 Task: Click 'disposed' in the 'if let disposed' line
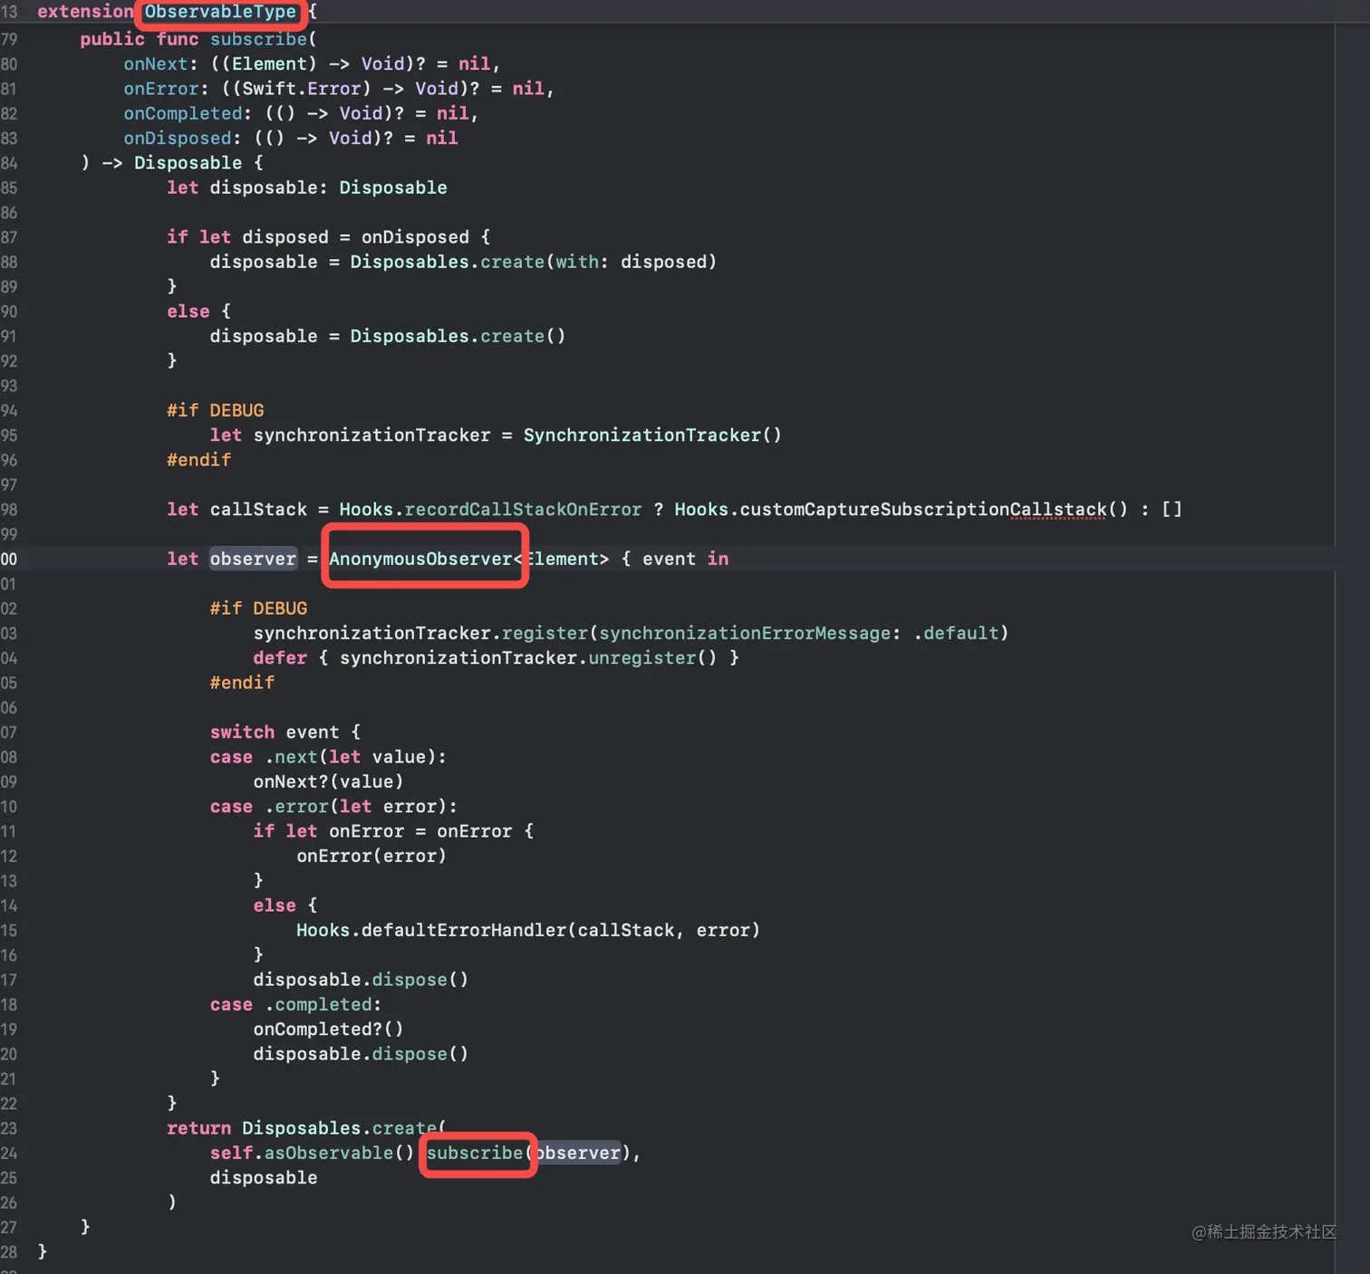point(285,237)
